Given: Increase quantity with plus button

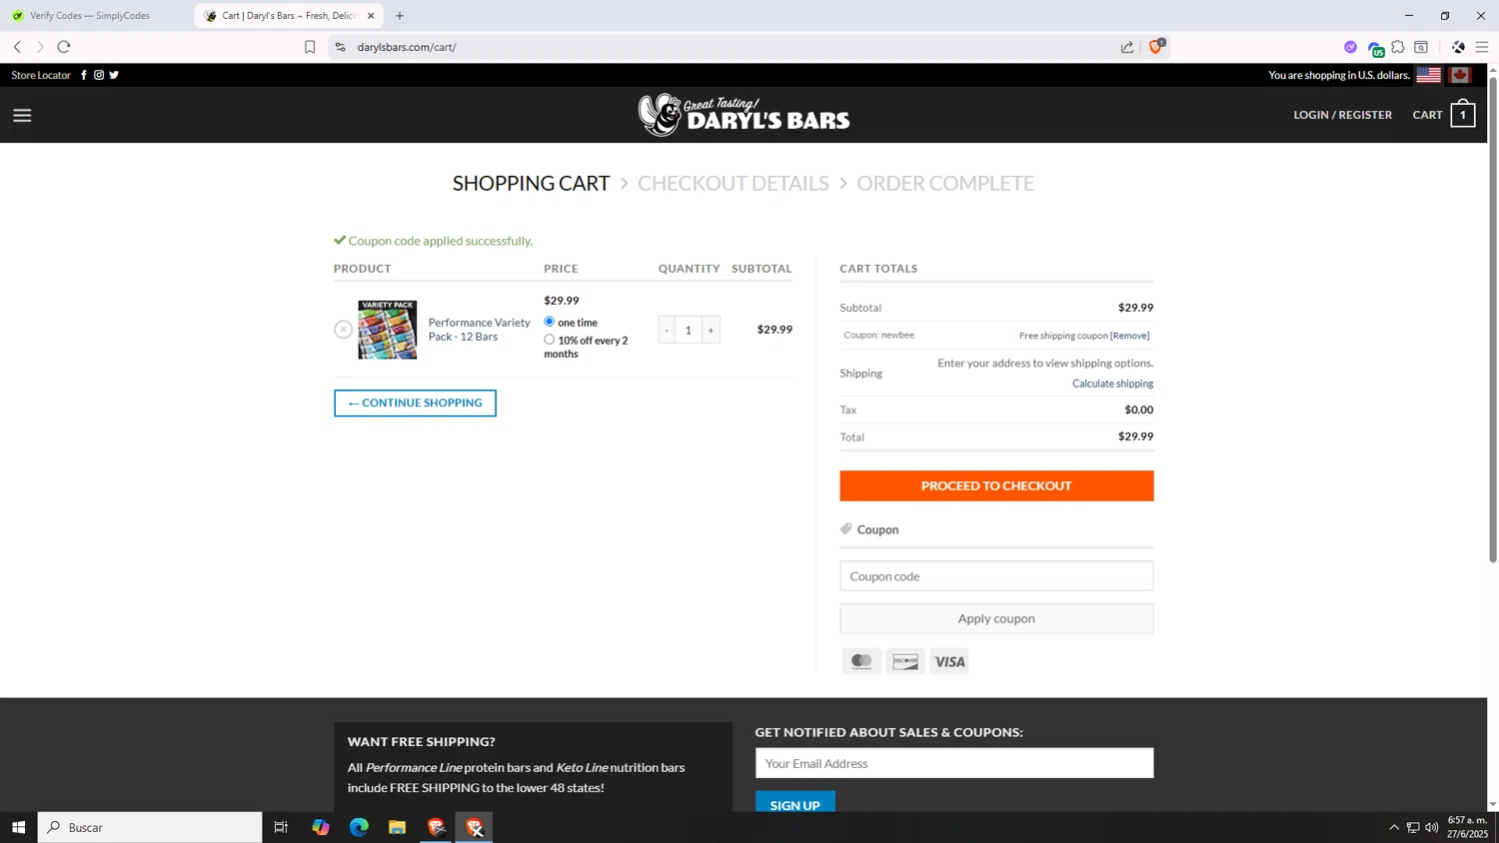Looking at the screenshot, I should click(711, 330).
